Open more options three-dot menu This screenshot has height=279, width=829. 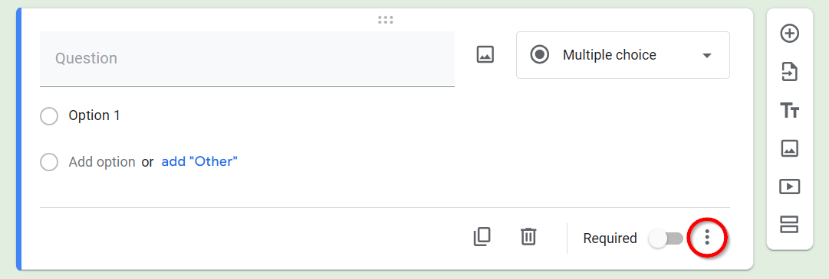tap(707, 238)
